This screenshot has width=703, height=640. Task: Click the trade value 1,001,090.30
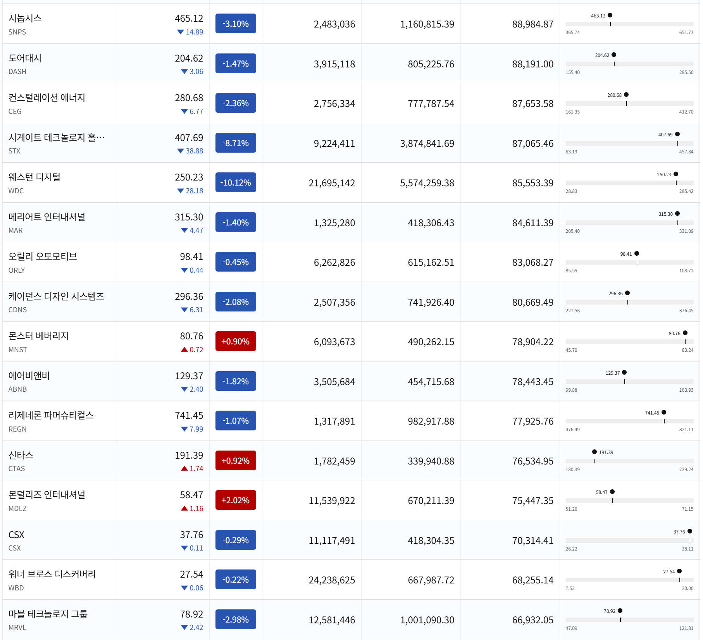[x=427, y=620]
